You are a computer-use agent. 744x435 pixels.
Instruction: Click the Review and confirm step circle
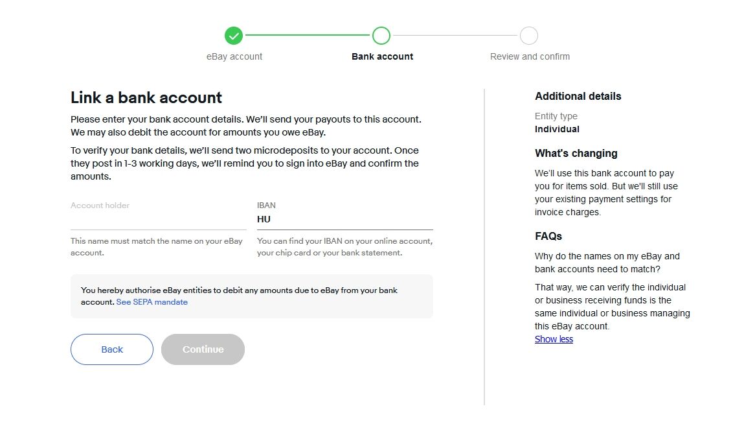click(x=529, y=36)
